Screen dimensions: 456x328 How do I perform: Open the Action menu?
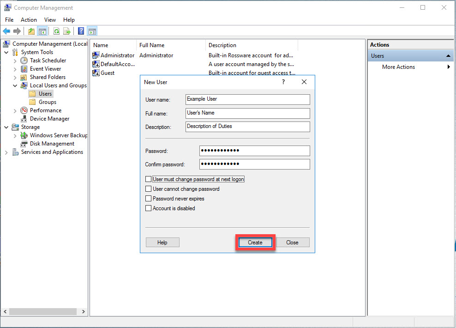pos(29,20)
